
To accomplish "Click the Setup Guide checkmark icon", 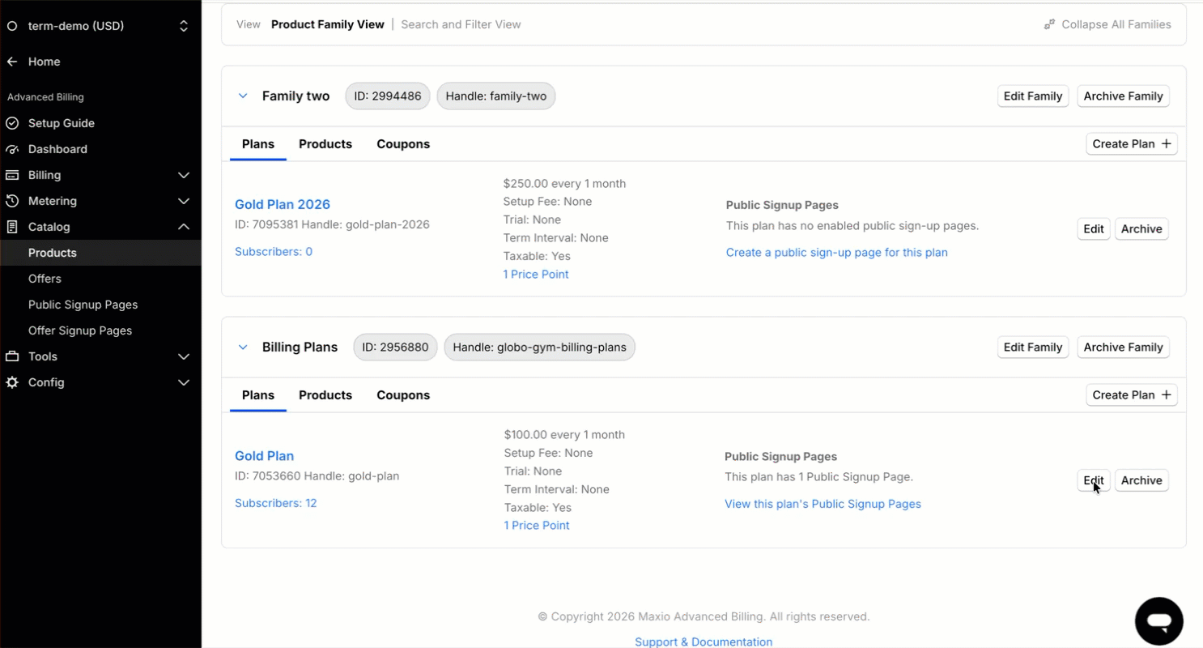I will pos(12,123).
